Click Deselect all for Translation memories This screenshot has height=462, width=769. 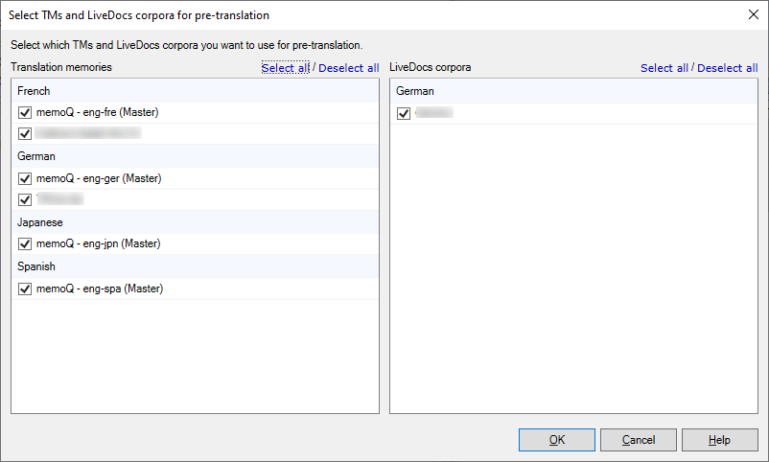(348, 68)
